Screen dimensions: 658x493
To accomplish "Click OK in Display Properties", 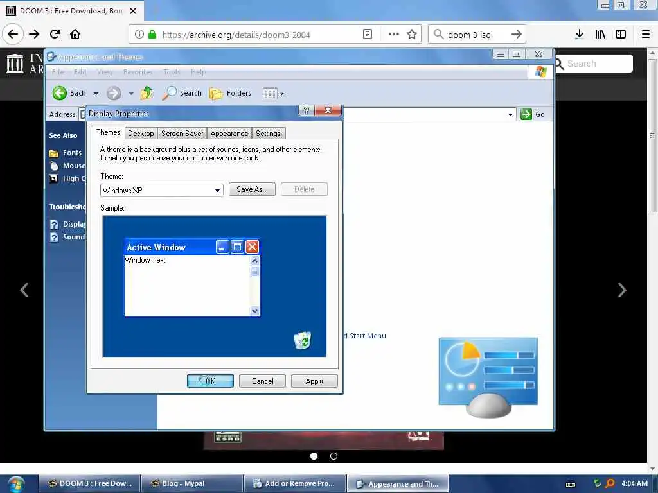I will 210,381.
